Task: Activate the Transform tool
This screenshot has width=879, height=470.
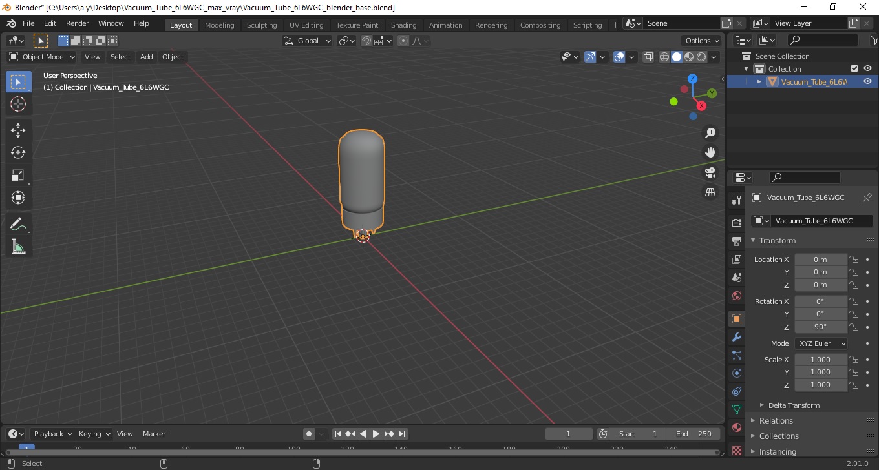Action: coord(18,198)
